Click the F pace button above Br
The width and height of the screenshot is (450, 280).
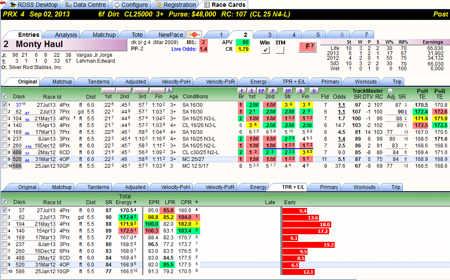tap(242, 91)
